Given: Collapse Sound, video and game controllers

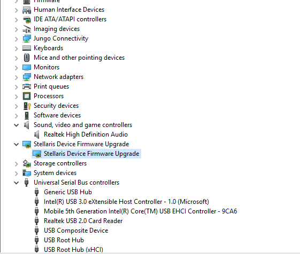Looking at the screenshot, I should coord(17,125).
